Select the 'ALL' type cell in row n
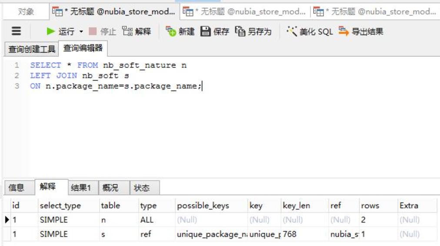Screen dimensions: 440x246 click(157, 220)
